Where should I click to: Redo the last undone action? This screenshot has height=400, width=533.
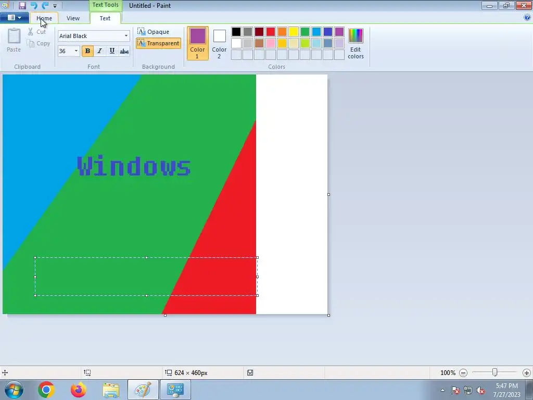tap(45, 5)
